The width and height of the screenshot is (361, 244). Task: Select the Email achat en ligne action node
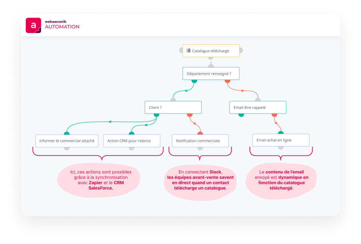click(x=281, y=140)
